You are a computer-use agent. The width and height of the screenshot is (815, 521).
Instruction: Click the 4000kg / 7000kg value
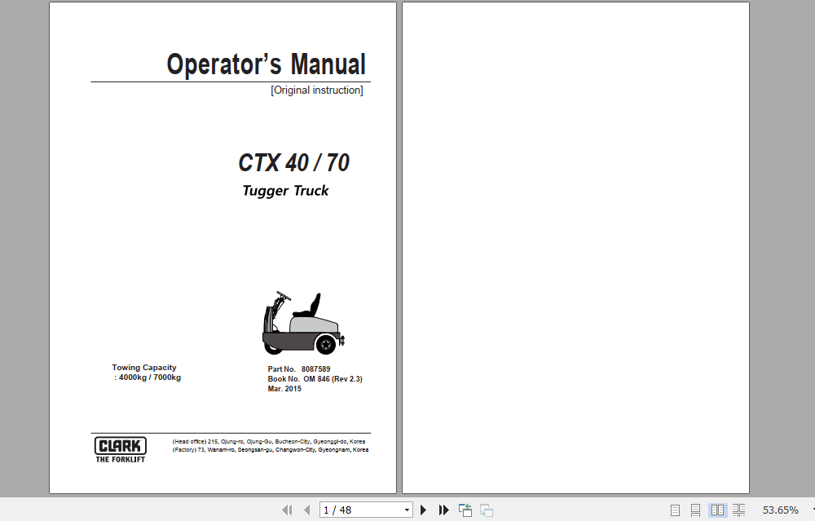tap(150, 378)
